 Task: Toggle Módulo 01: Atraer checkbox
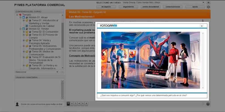point(27,18)
